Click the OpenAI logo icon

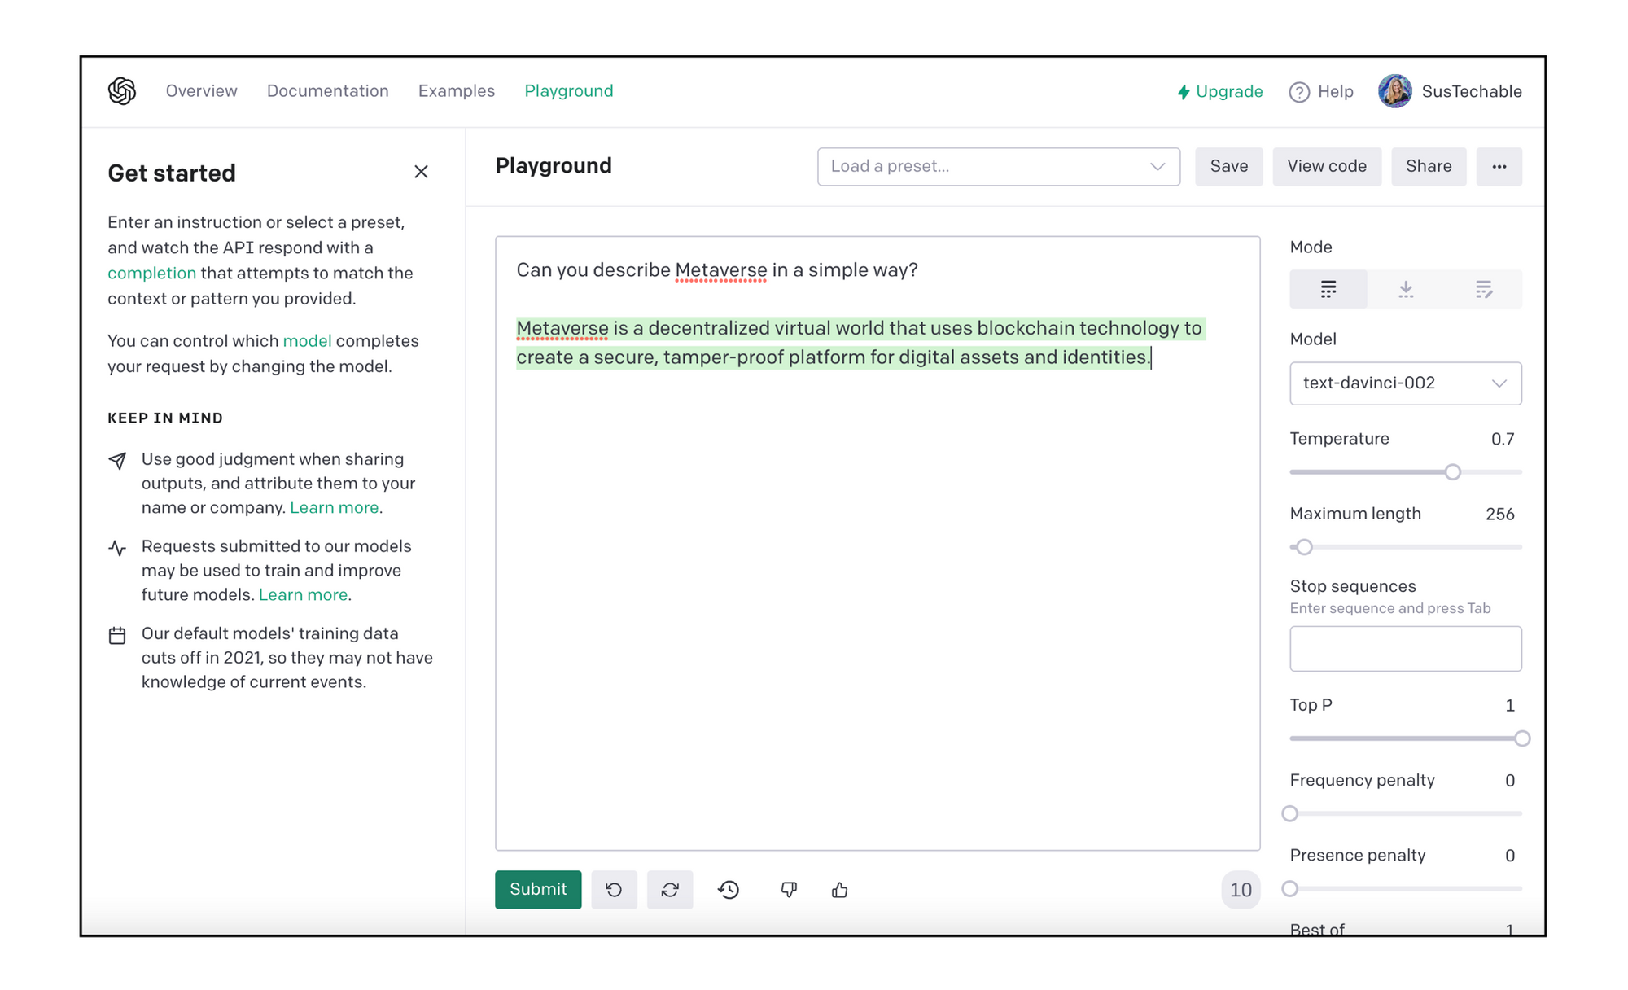[x=122, y=91]
